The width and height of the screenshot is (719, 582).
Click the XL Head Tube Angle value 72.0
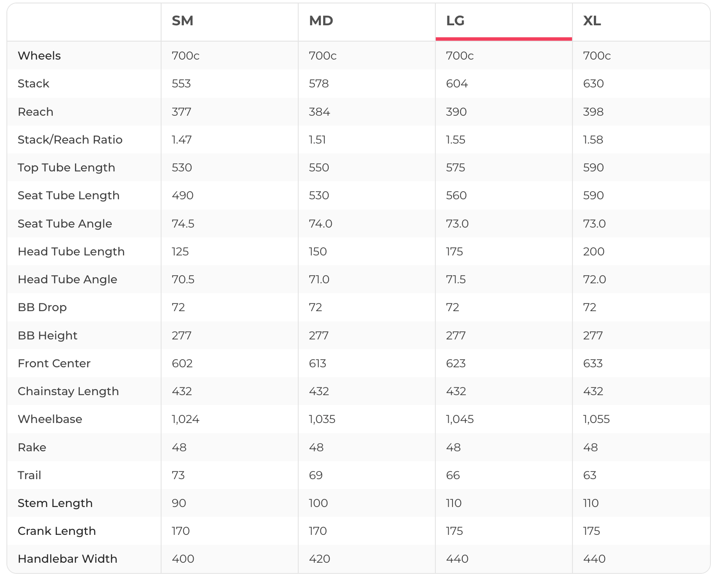pyautogui.click(x=594, y=279)
